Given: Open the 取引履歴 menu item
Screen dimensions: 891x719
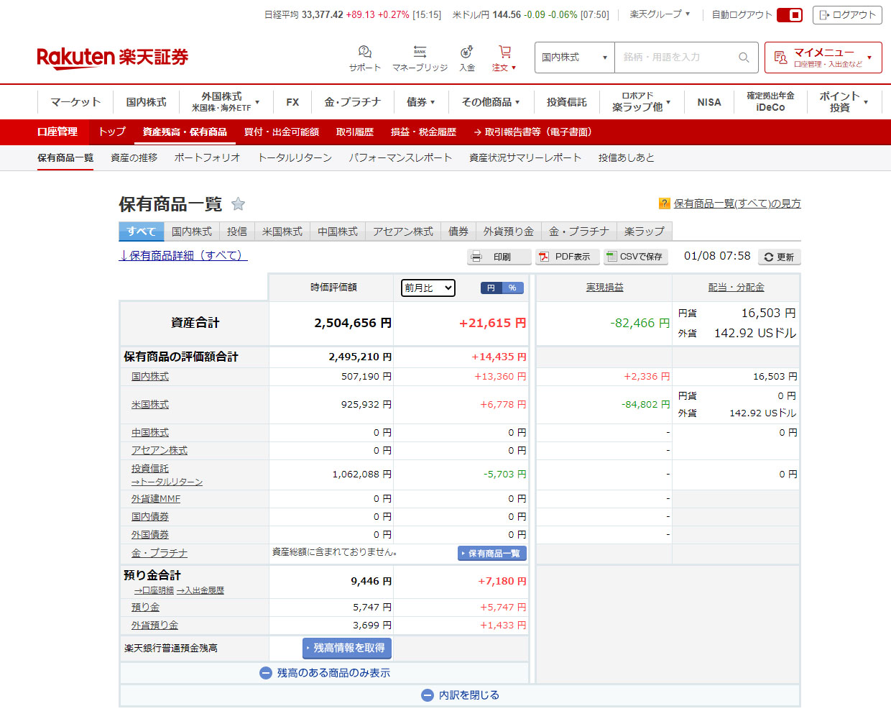Looking at the screenshot, I should point(354,132).
